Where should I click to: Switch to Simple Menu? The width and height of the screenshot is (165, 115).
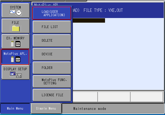click(46, 109)
